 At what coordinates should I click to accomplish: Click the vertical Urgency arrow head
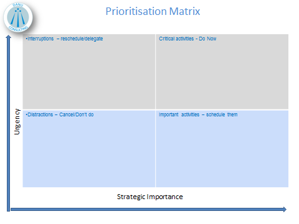[x=8, y=37]
